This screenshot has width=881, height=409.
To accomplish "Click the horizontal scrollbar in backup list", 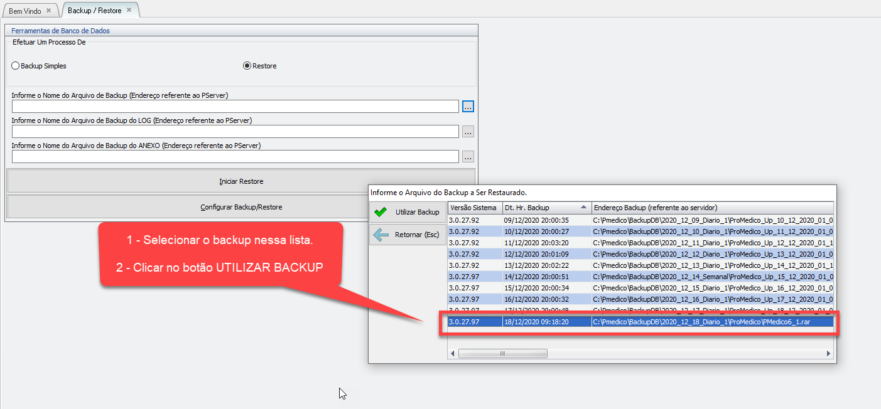I will 502,354.
